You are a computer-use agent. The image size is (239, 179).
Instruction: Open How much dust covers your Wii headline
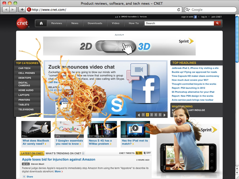(190, 80)
